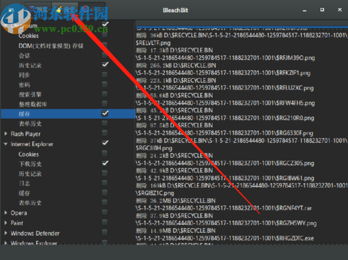This screenshot has width=348, height=260.
Task: Enable Chromium 密码 checkbox
Action: point(105,84)
